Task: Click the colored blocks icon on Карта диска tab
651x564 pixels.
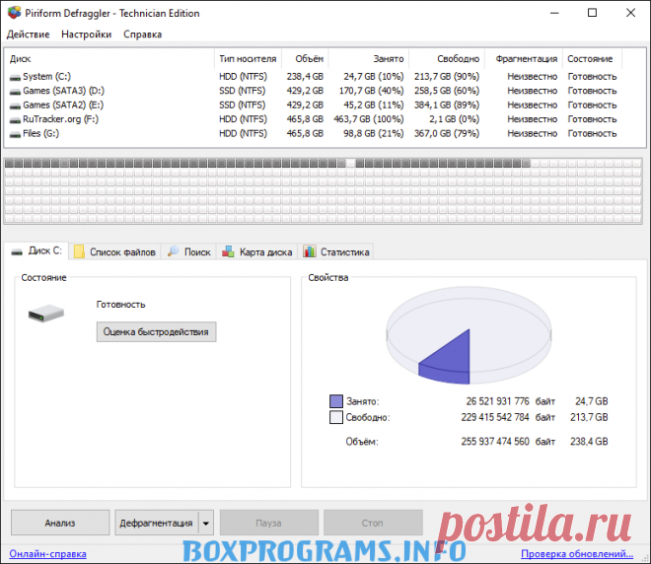Action: [x=228, y=251]
